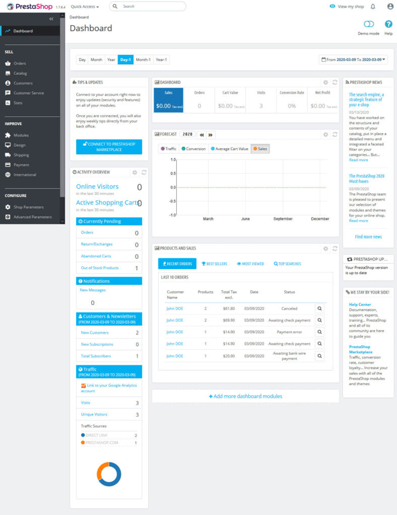Toggle Demo mode switch
Viewport: 397px width, 515px height.
tap(369, 24)
